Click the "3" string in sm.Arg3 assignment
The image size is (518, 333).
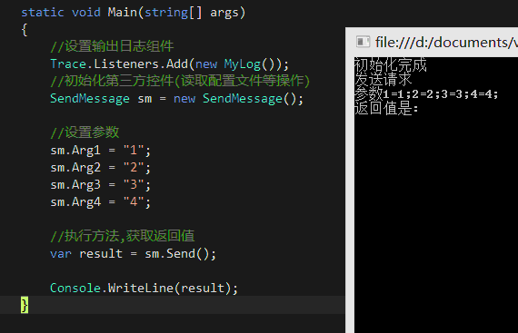[x=134, y=184]
